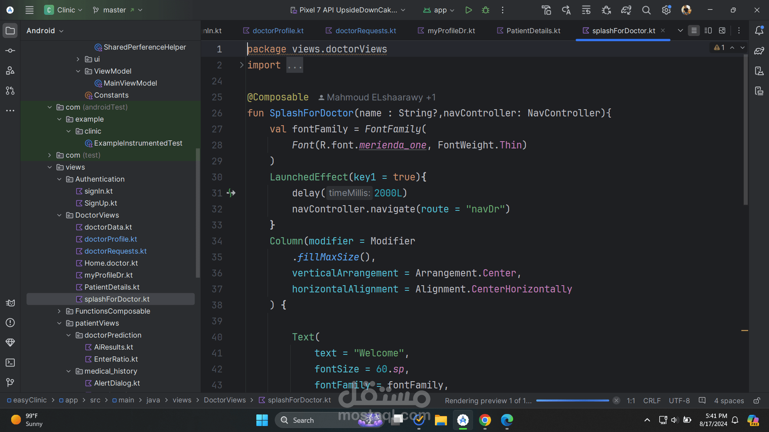Open the IDE settings gear
This screenshot has width=769, height=432.
tap(666, 10)
